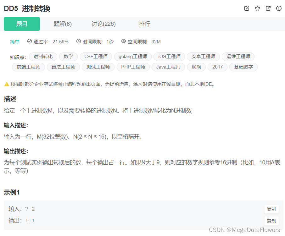
Task: Switch to the 排行 tab
Action: tap(144, 24)
